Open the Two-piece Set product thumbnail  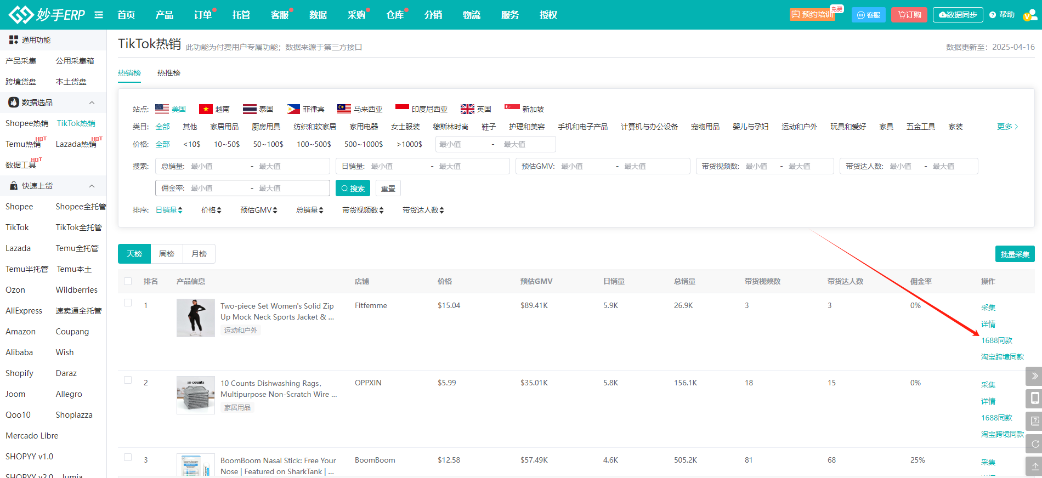point(196,318)
